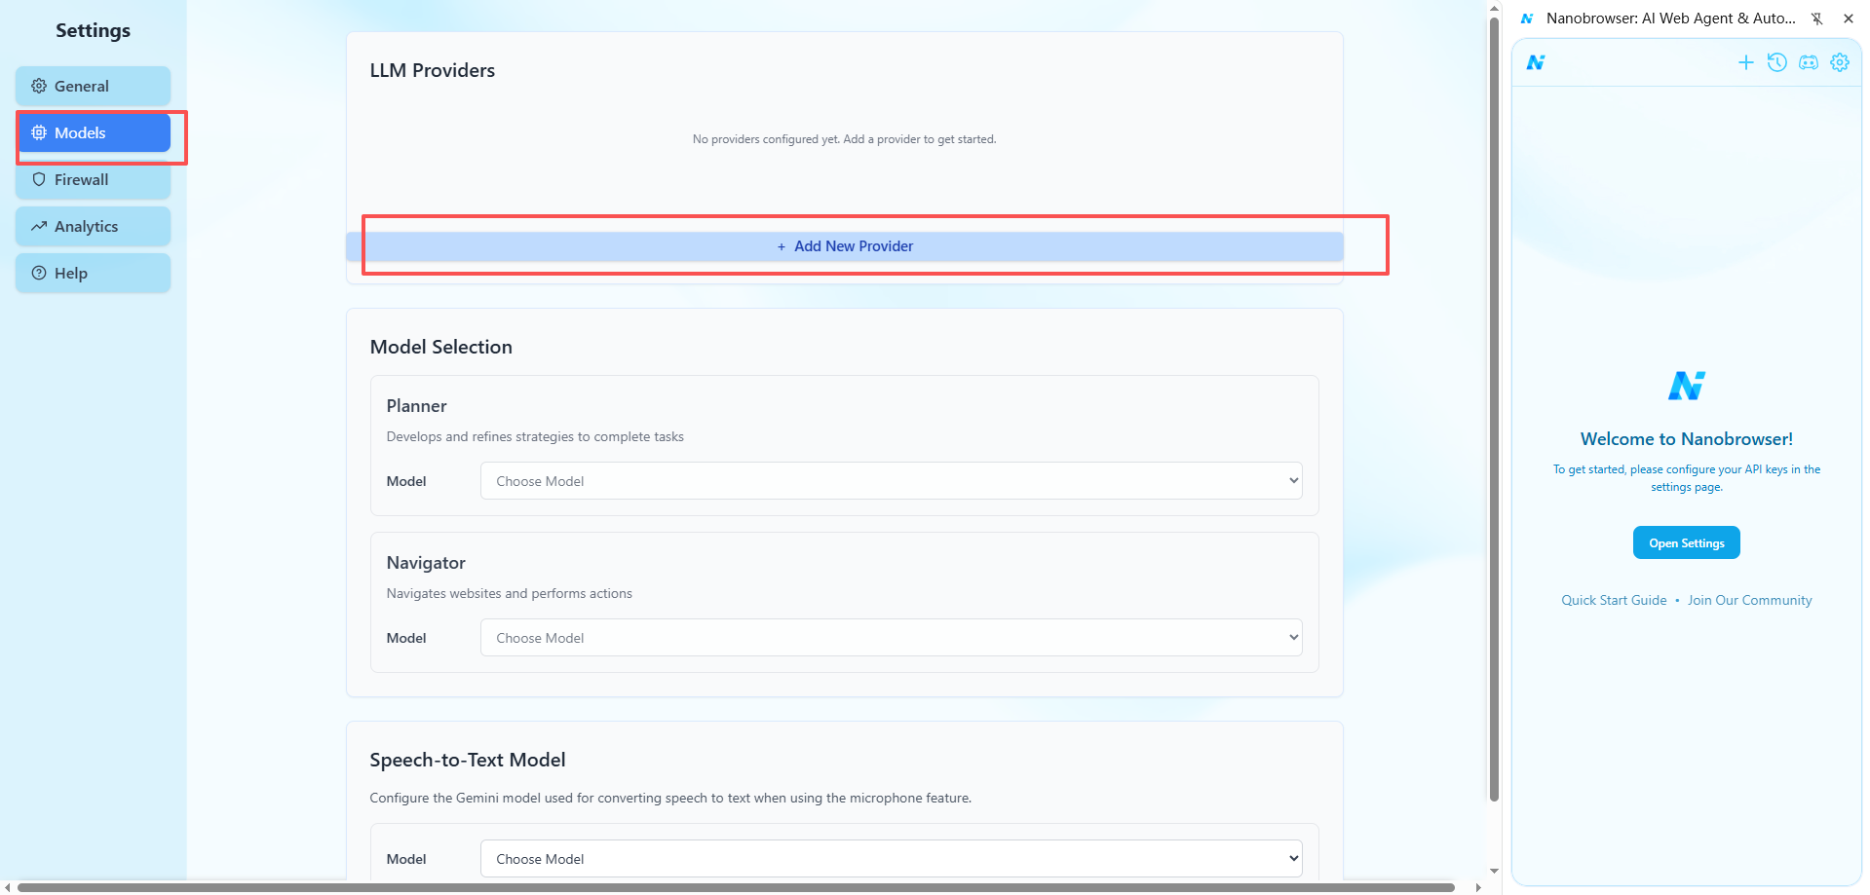Click 'Develops and refines strategies' description
This screenshot has height=895, width=1870.
(x=535, y=436)
